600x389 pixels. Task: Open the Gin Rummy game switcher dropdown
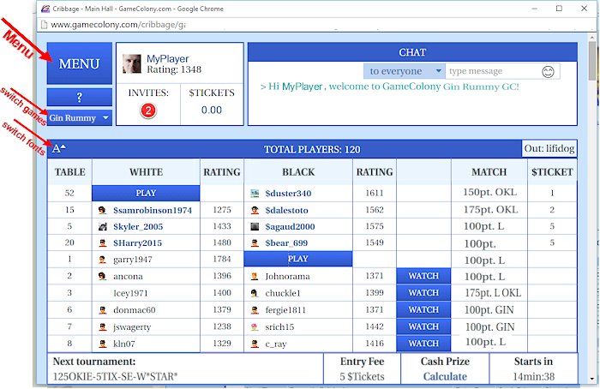(80, 117)
